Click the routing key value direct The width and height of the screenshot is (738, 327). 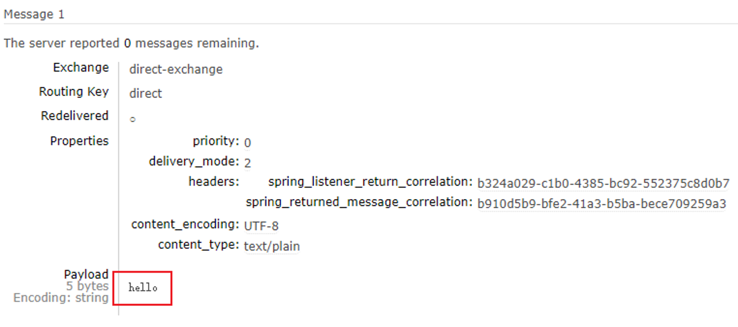tap(145, 93)
